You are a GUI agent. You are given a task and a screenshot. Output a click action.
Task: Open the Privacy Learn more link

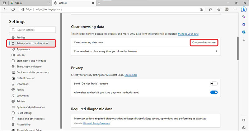pos(131,75)
